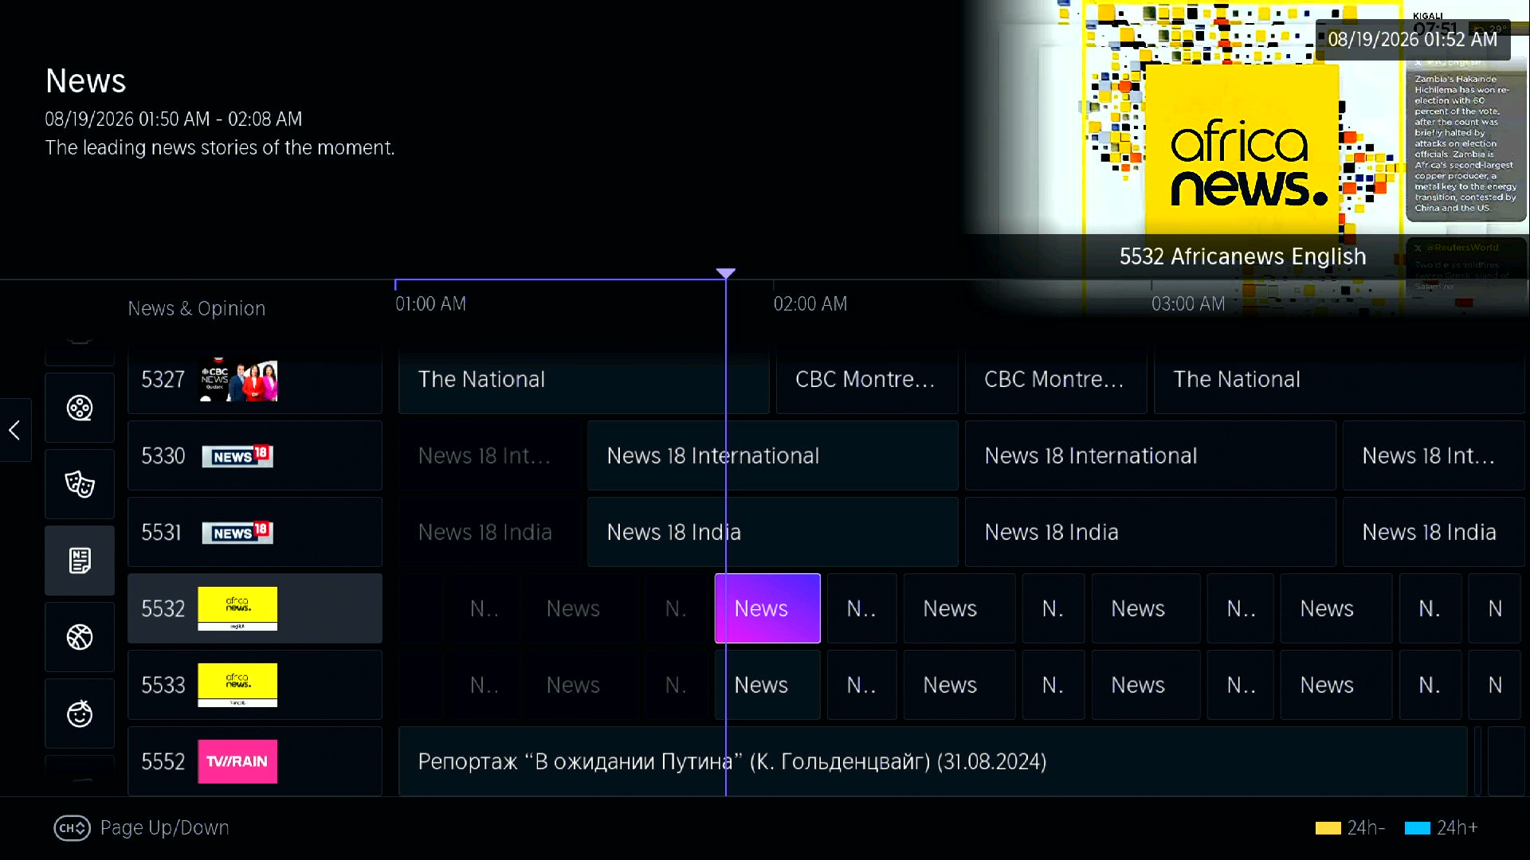Click channel number 5552
The height and width of the screenshot is (860, 1530).
[x=163, y=761]
